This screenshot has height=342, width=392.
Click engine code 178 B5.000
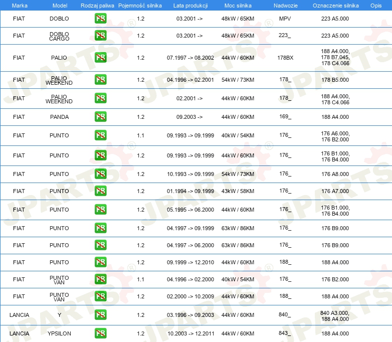point(335,80)
